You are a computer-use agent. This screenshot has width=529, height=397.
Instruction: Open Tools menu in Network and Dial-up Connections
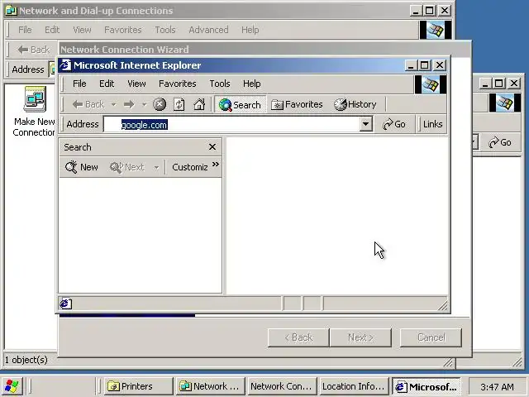tap(165, 30)
